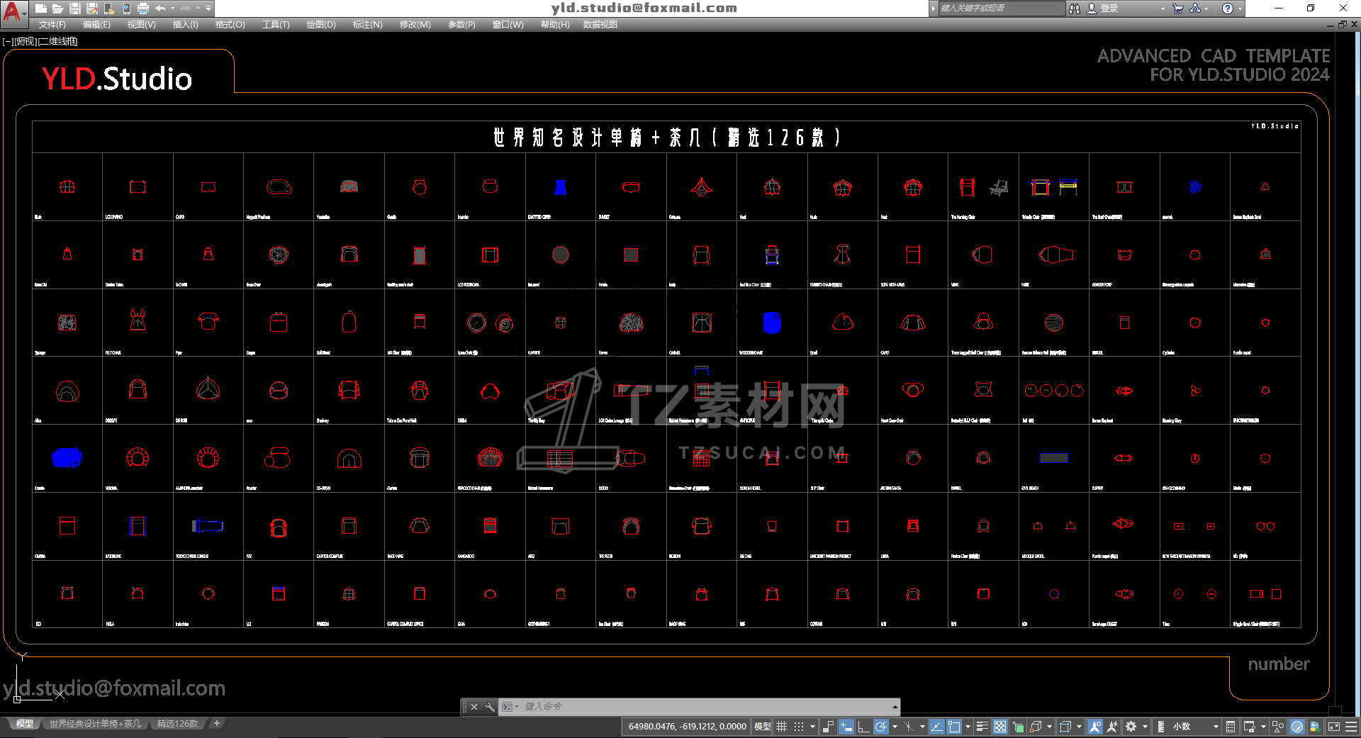Expand the sign-in account dropdown arrow
1361x738 pixels.
1163,9
